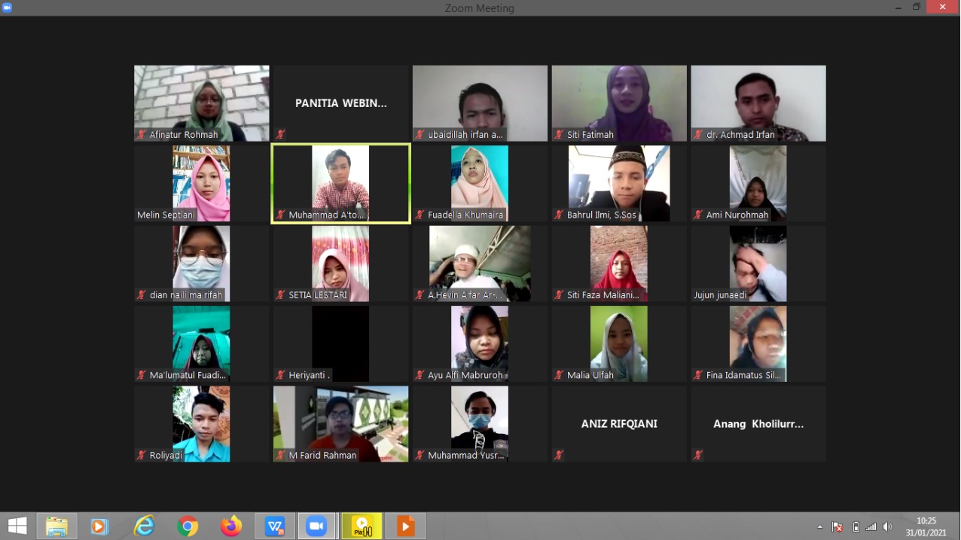The image size is (961, 540).
Task: Select the PANITIA WEBIN... participant tile
Action: point(340,103)
